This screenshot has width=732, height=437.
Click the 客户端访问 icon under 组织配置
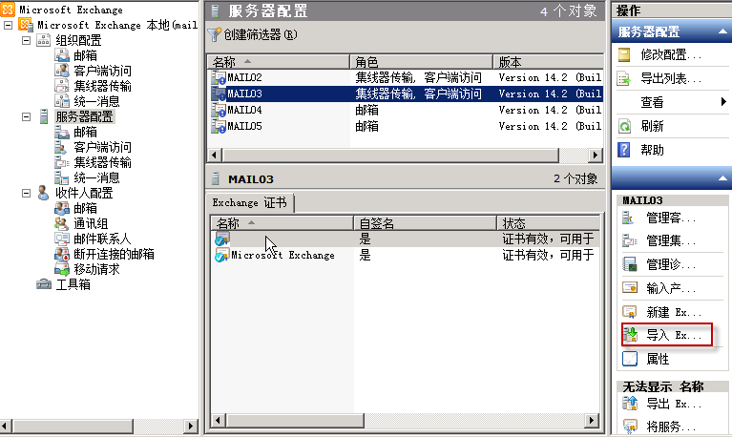pyautogui.click(x=62, y=71)
